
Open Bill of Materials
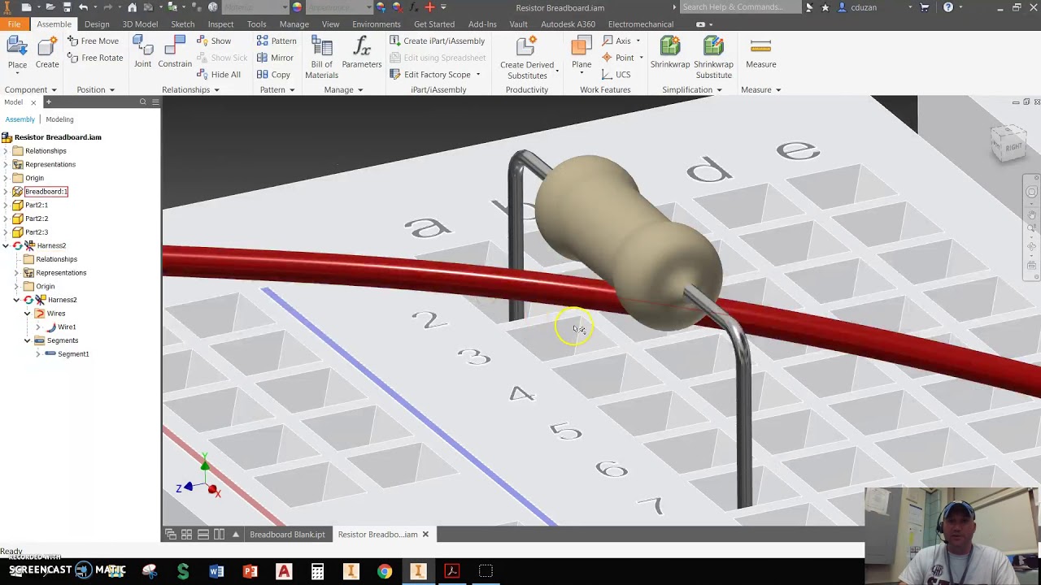coord(321,57)
